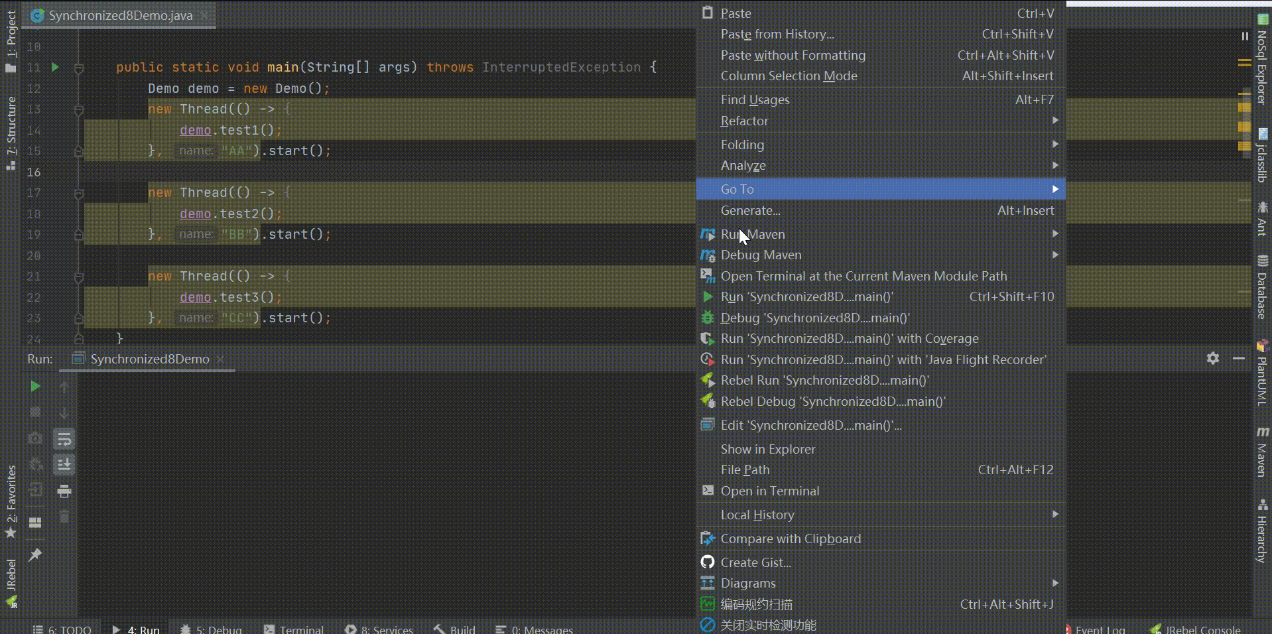Screen dimensions: 1272x634
Task: Toggle soft-wrap in the Run console
Action: click(64, 438)
